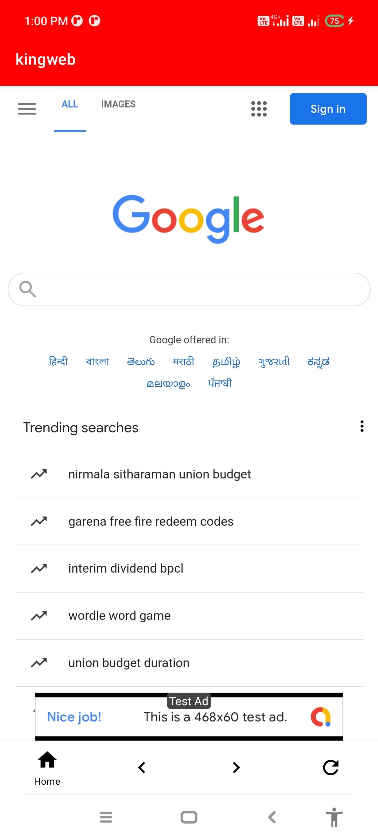Go back using the browser back arrow

142,768
